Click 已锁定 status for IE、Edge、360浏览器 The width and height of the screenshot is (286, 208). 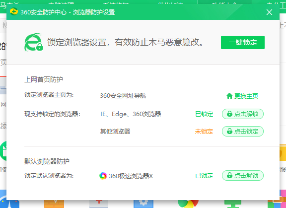(x=204, y=114)
